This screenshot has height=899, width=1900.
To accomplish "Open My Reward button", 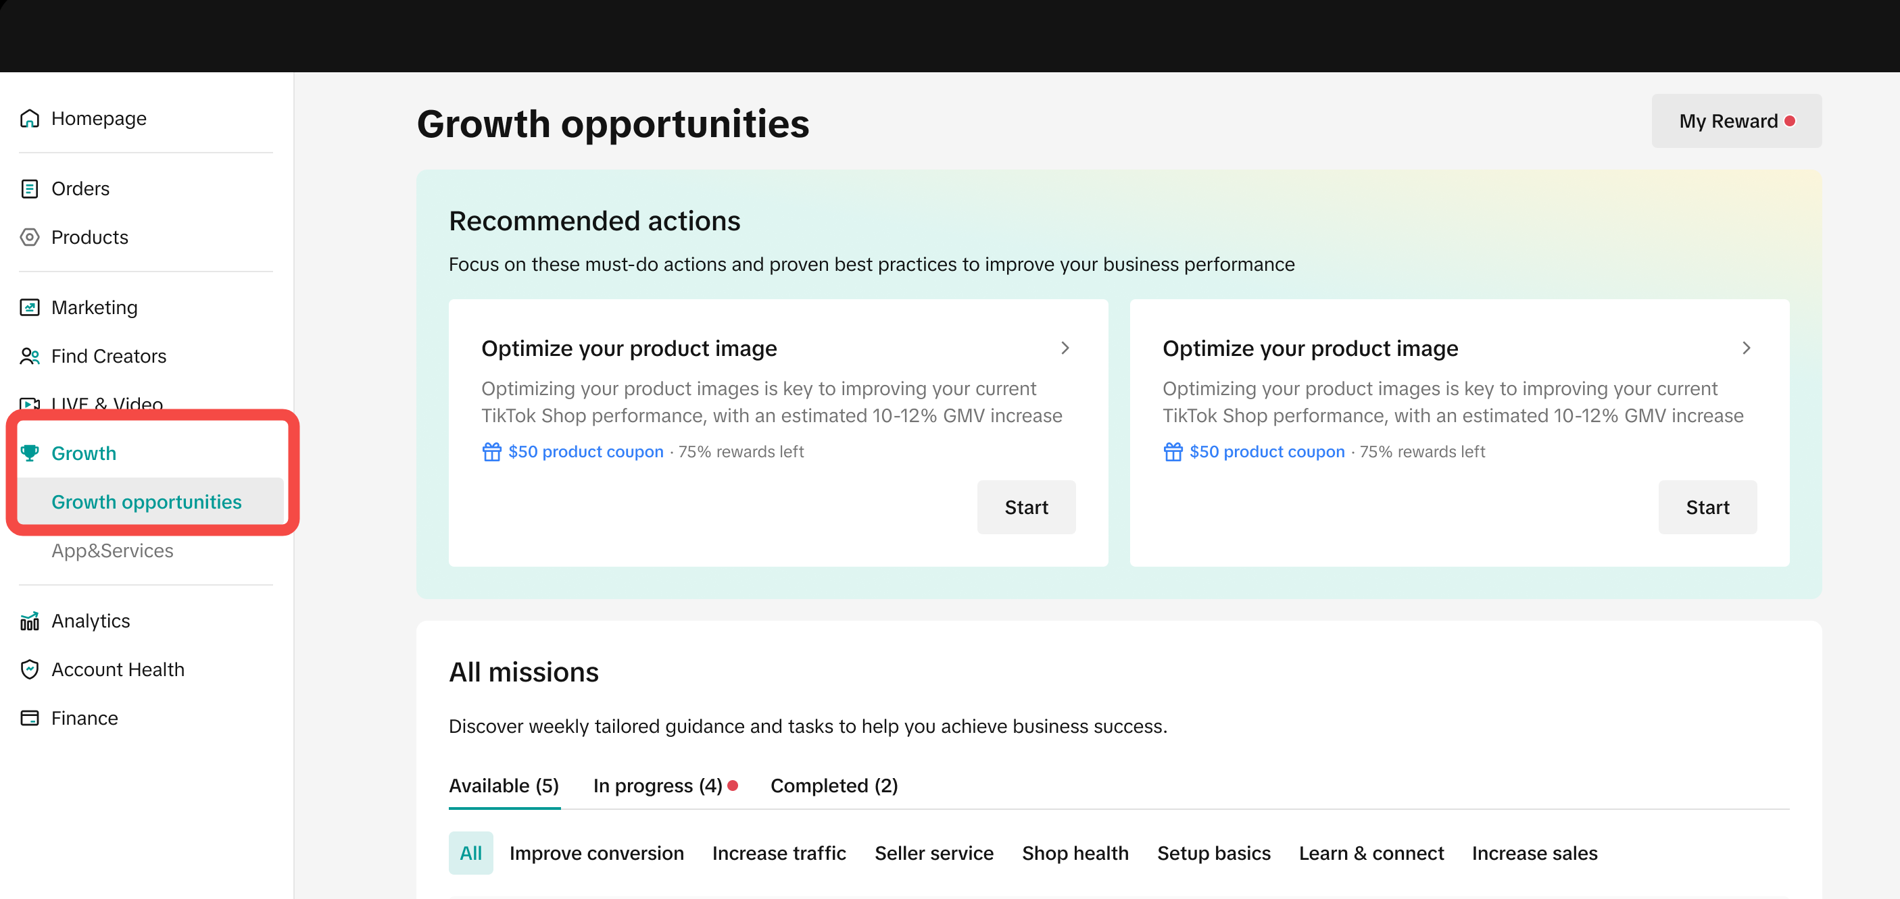I will (1736, 121).
